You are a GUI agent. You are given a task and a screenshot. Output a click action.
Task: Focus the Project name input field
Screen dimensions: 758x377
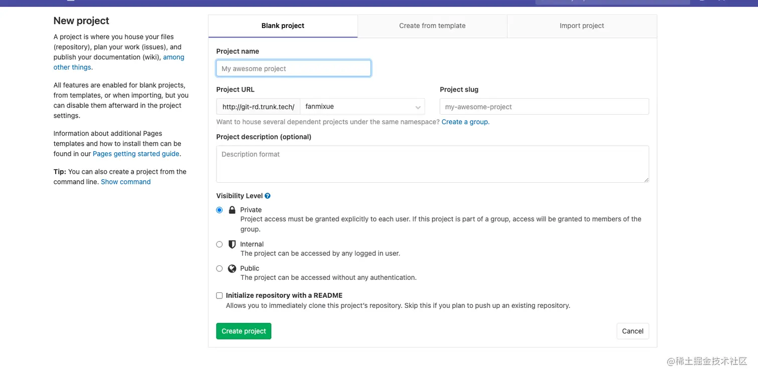[293, 69]
